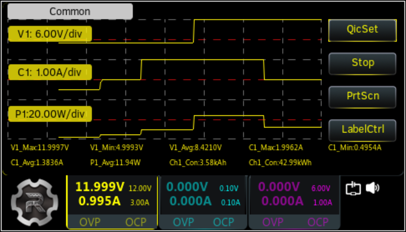Screen dimensions: 406x232
Task: Toggle cyan OVP on channel 2
Action: tap(184, 222)
